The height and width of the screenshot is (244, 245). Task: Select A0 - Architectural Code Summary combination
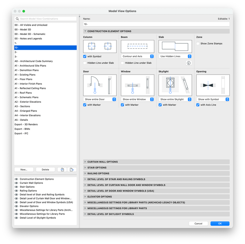(x=45, y=61)
